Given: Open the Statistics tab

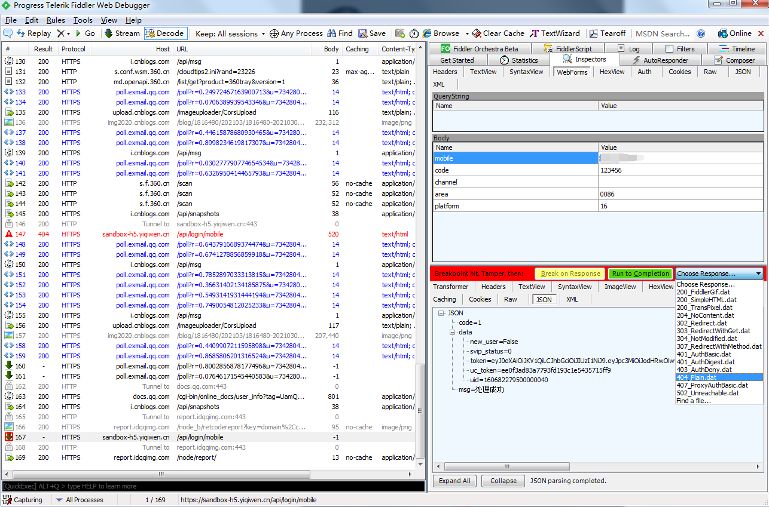Looking at the screenshot, I should click(x=518, y=60).
